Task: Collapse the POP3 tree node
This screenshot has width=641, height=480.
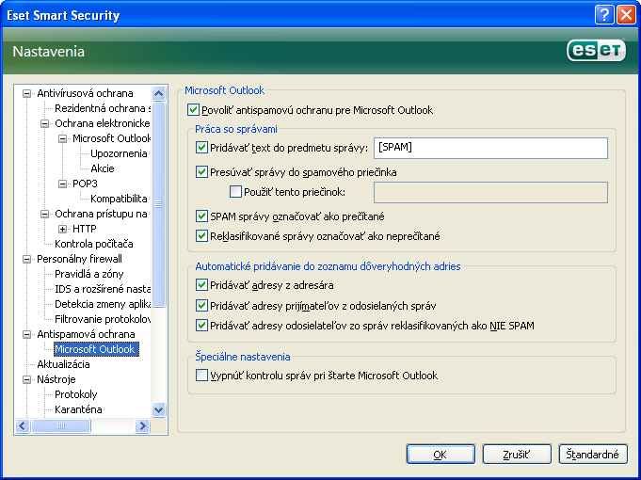Action: click(x=62, y=184)
